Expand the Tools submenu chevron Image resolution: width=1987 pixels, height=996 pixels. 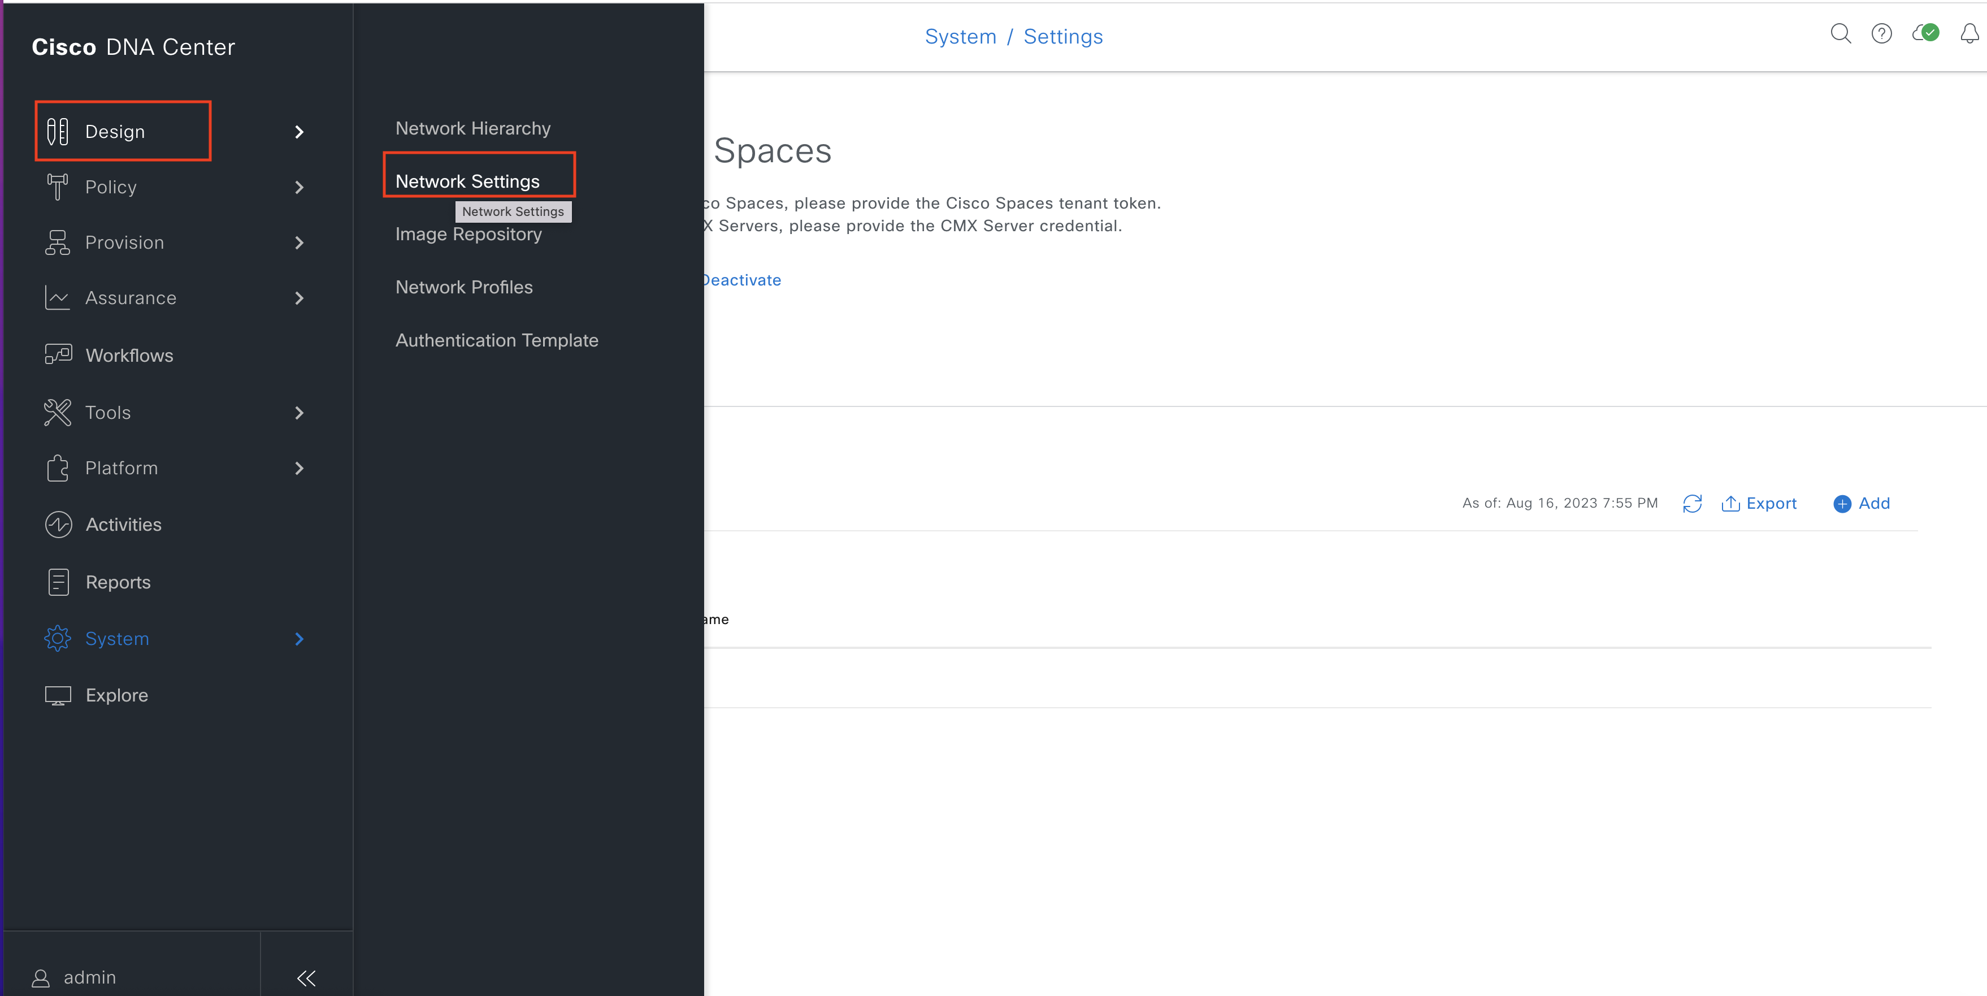(300, 413)
